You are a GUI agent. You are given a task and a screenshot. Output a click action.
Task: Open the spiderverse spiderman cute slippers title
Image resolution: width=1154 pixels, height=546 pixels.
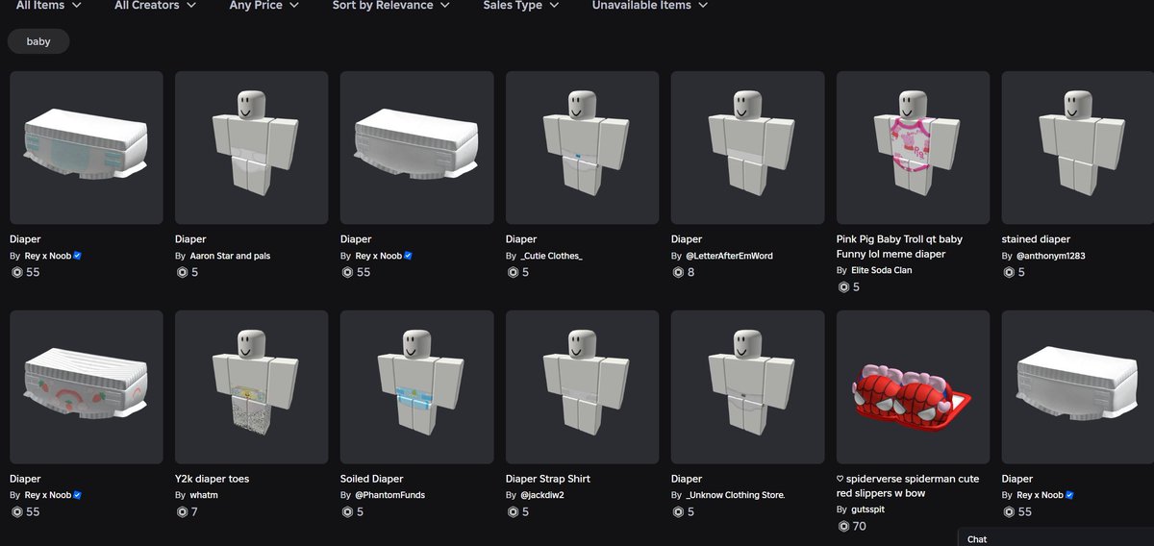pos(906,486)
